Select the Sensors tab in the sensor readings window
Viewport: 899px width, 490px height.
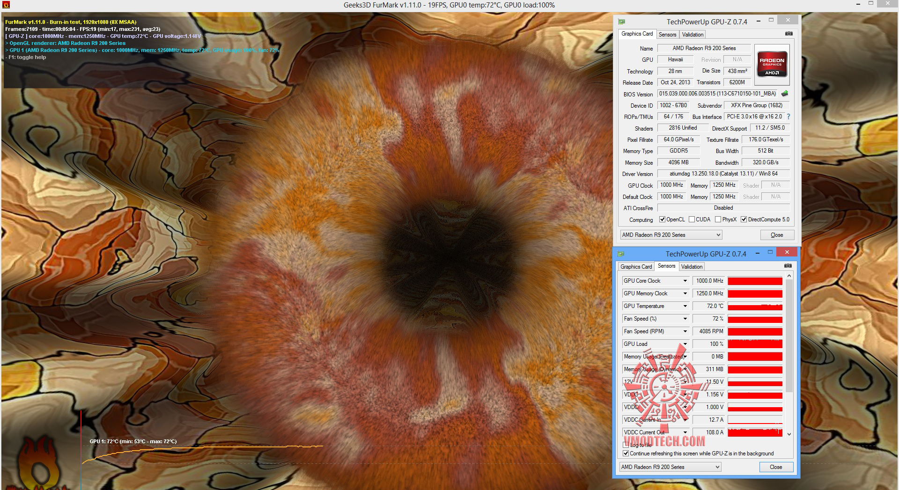coord(666,266)
